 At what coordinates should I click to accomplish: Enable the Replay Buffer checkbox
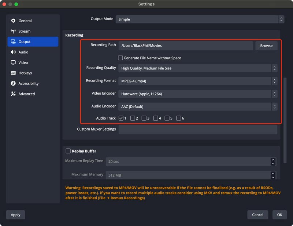[68, 151]
